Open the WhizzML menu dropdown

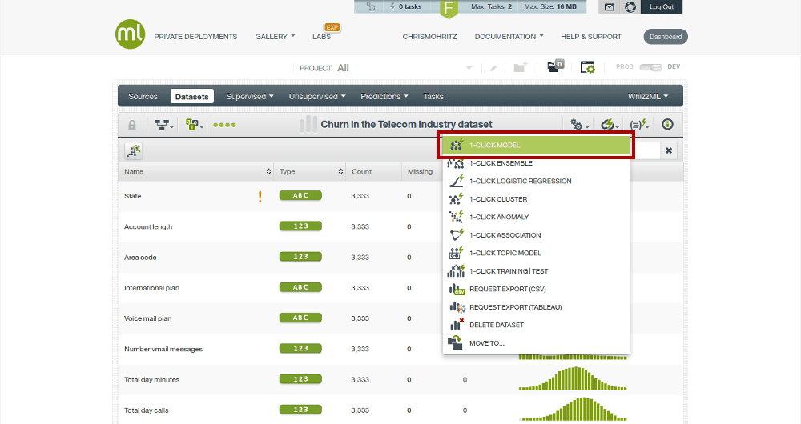(648, 97)
